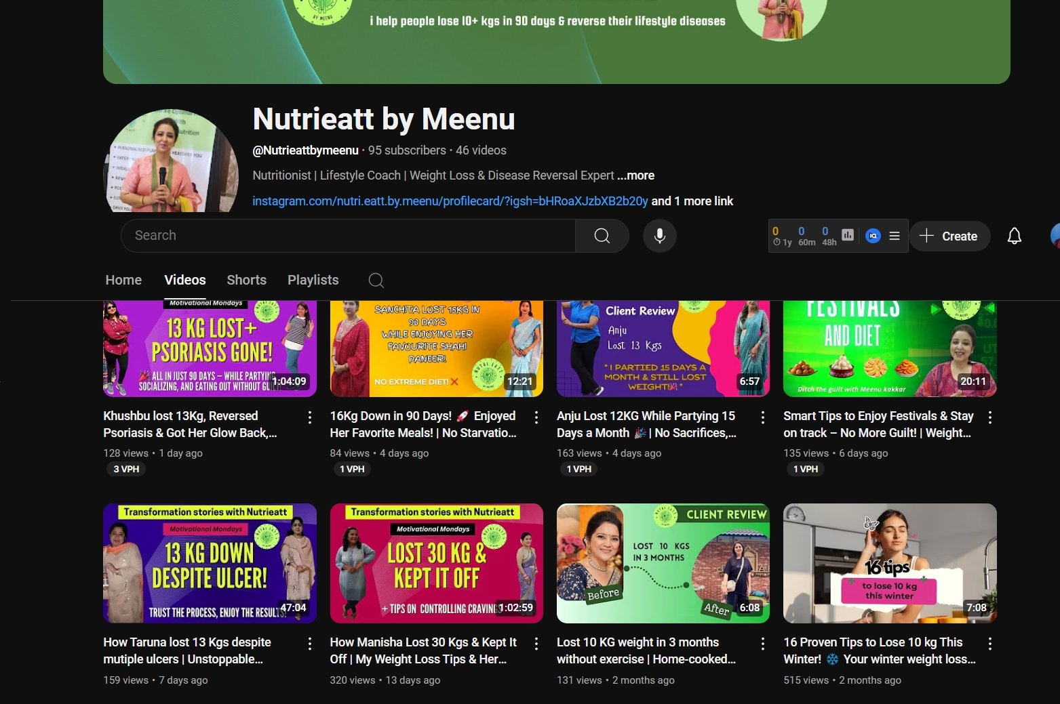Open vidIQ bar chart stats icon
The height and width of the screenshot is (704, 1060).
(x=848, y=235)
